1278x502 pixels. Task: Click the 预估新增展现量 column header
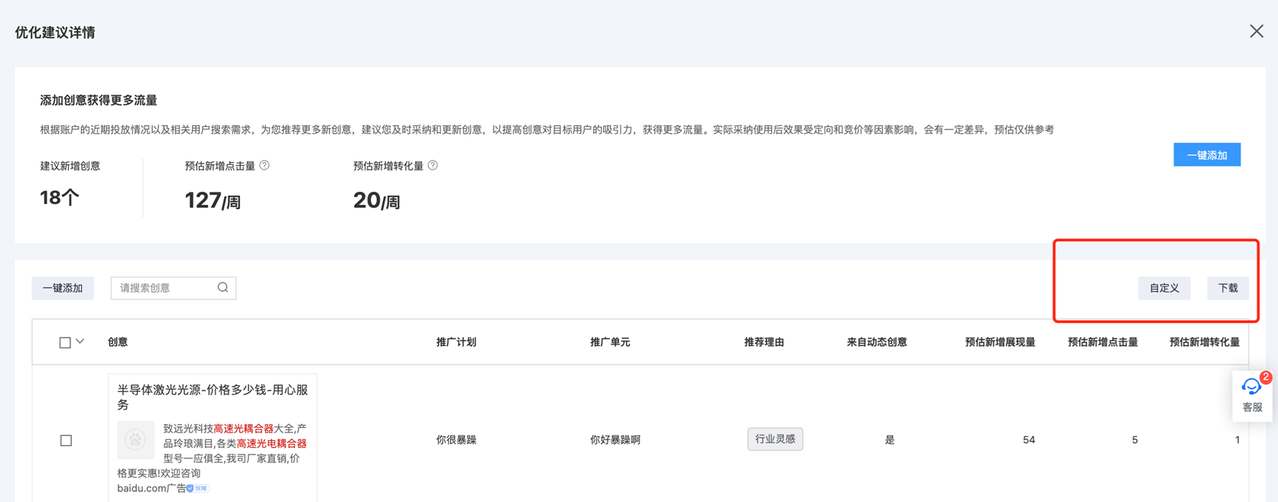[999, 342]
